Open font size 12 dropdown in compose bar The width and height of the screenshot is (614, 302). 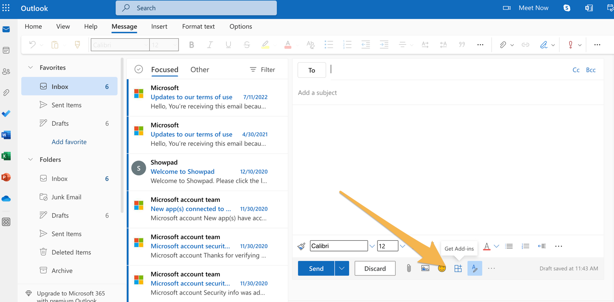coord(402,246)
